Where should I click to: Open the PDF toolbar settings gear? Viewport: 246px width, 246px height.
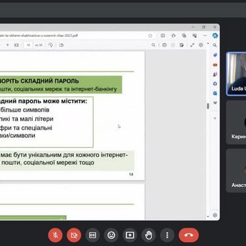point(201,45)
